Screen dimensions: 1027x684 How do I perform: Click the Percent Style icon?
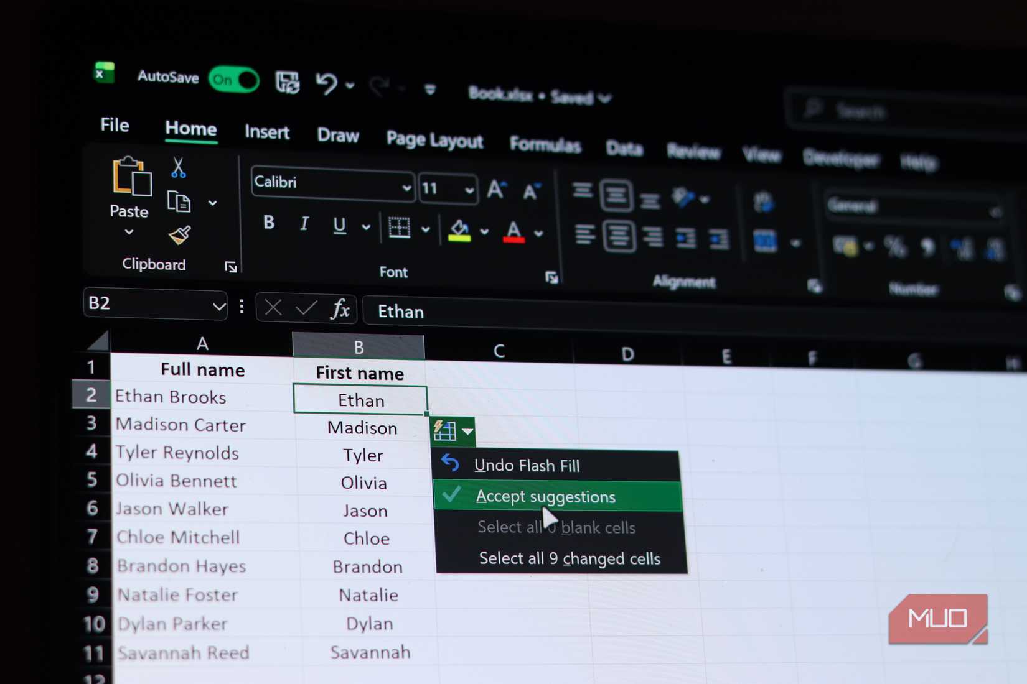coord(896,247)
